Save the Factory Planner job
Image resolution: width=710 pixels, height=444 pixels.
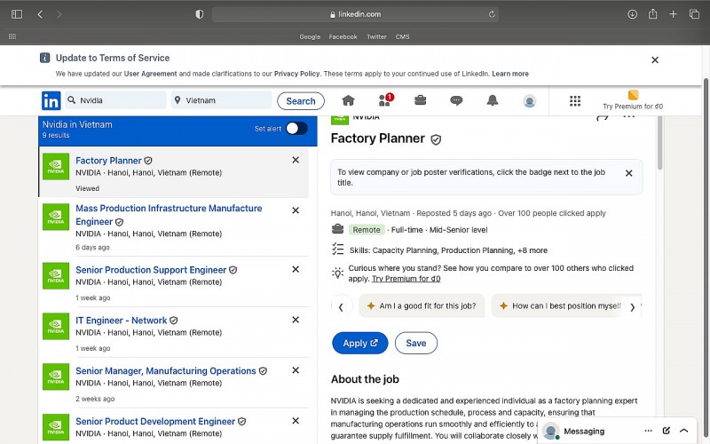(415, 343)
